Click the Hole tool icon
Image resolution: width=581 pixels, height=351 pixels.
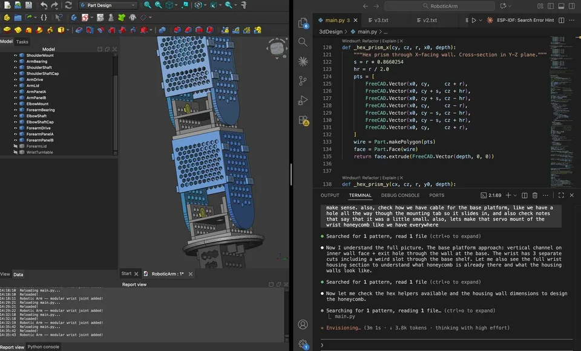(90, 30)
